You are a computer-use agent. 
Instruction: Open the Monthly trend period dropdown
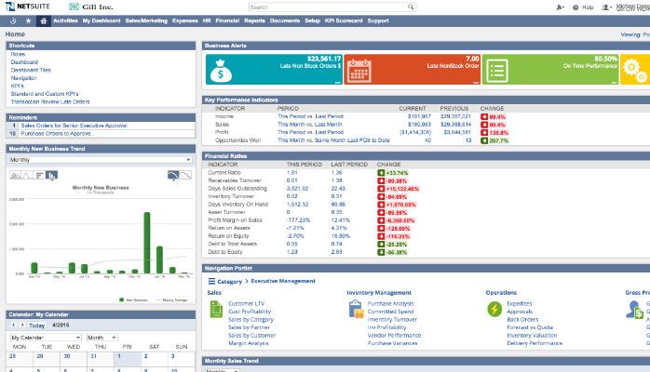(99, 160)
